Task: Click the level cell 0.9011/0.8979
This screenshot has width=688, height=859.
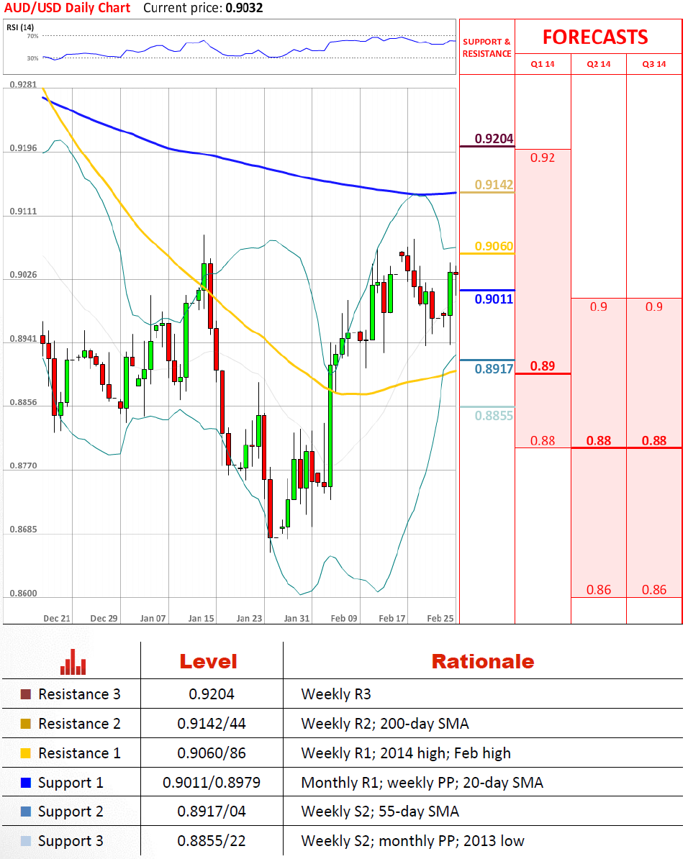Action: pos(212,782)
